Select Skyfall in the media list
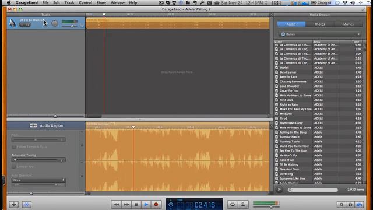This screenshot has width=373, height=210. (319, 68)
